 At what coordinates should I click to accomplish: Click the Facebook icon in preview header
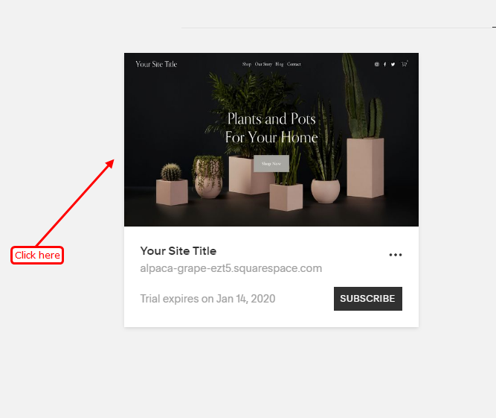click(x=384, y=64)
